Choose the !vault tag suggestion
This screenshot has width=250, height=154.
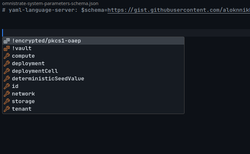93,48
